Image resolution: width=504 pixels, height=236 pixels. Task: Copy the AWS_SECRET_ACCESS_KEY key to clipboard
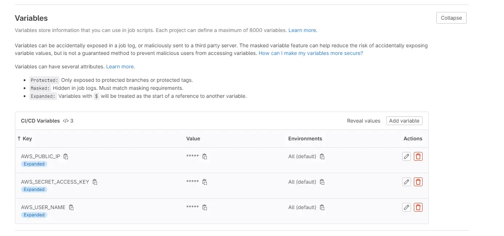(95, 181)
